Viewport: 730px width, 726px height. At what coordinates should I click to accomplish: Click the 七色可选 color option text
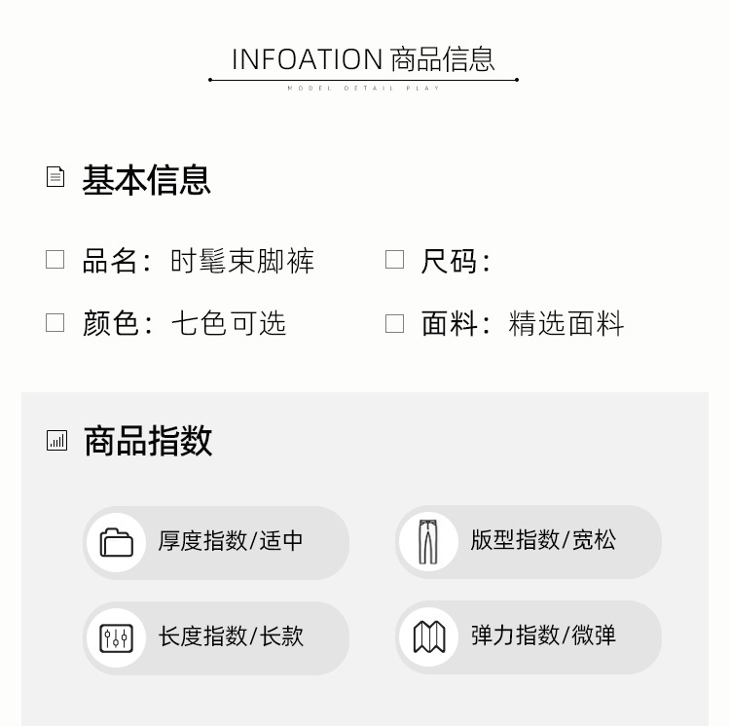[229, 323]
